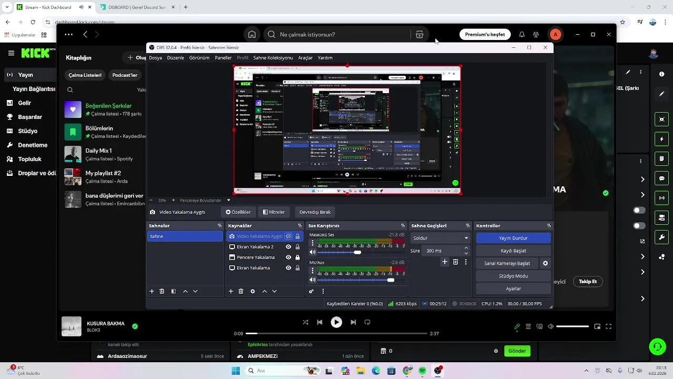The height and width of the screenshot is (379, 673).
Task: Go to previous track in Spotify
Action: (x=320, y=322)
